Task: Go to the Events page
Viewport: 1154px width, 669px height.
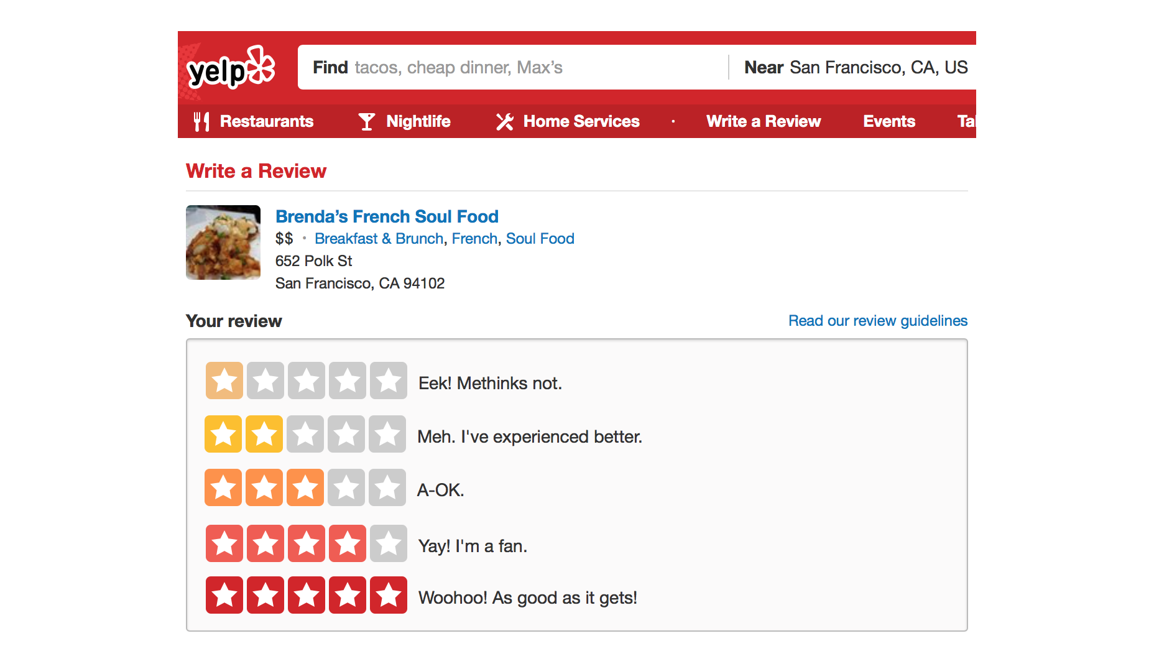Action: 889,121
